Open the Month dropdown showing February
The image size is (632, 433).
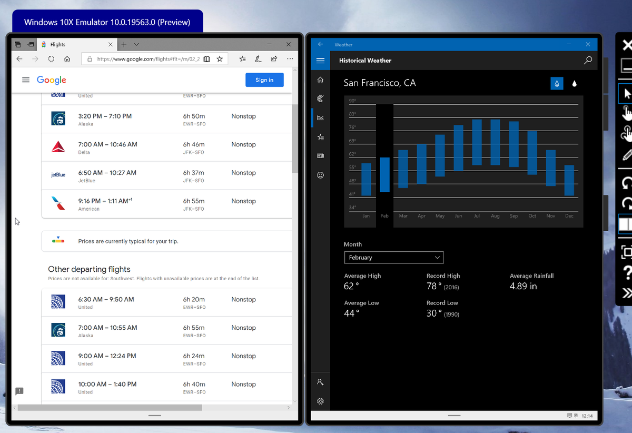(x=393, y=258)
